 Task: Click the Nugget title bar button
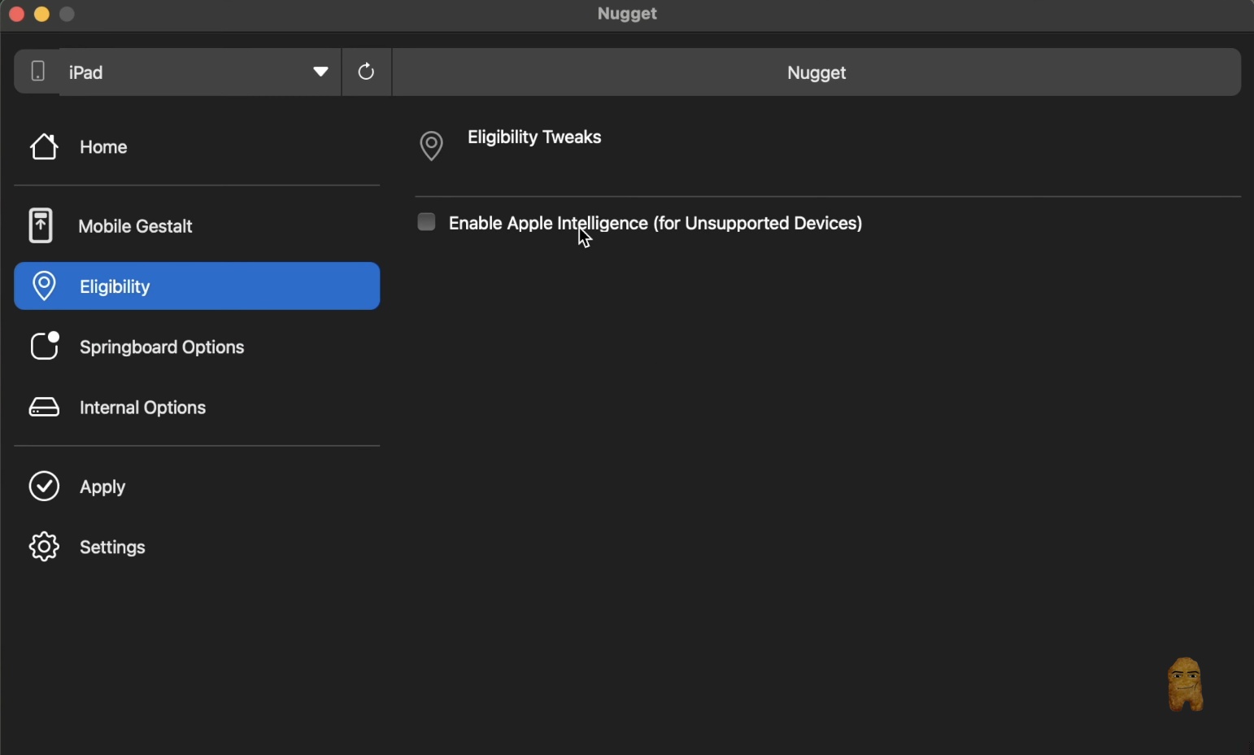click(817, 72)
